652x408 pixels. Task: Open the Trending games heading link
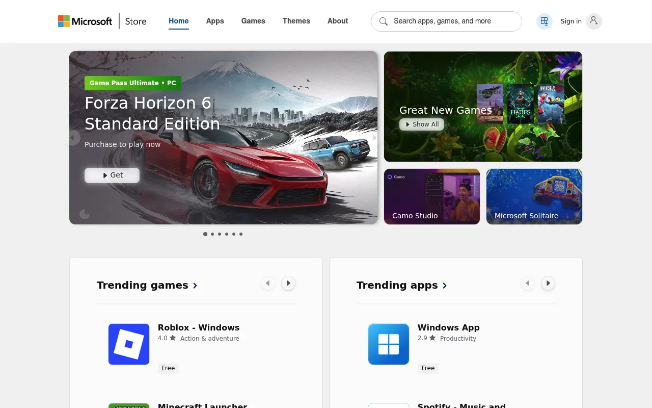pos(143,285)
